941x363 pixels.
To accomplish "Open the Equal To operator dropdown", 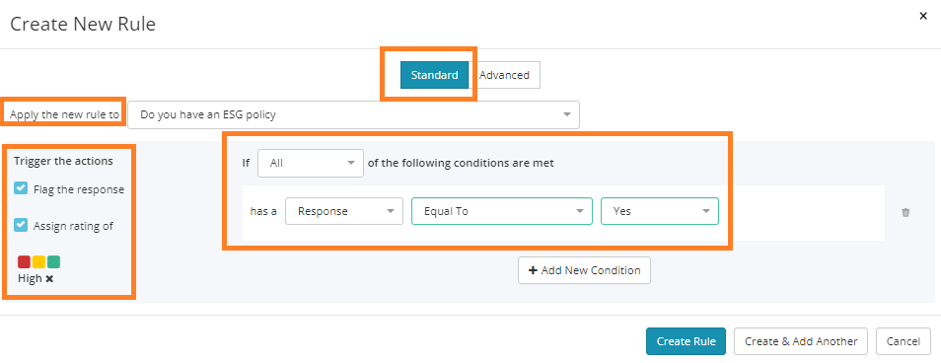I will point(502,211).
